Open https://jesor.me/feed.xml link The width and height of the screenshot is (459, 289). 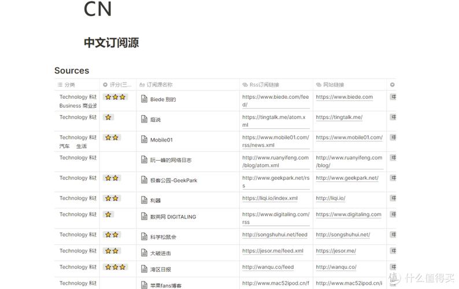tap(273, 251)
